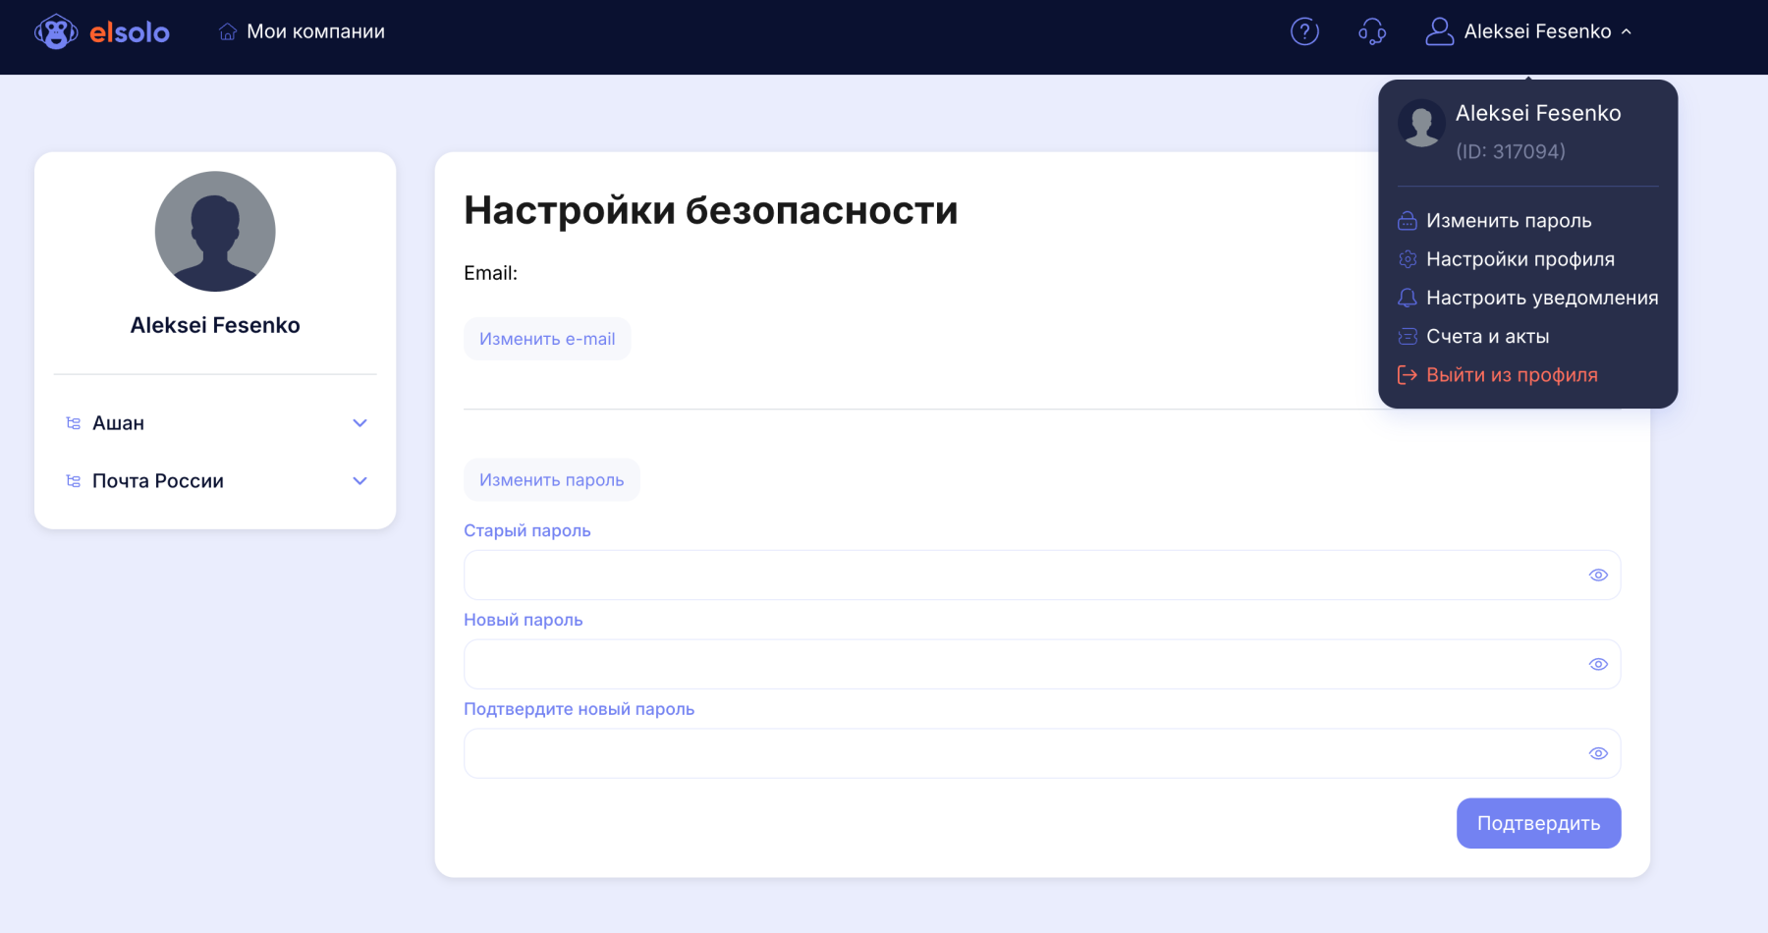Click the home icon beside Мои компании
The image size is (1768, 933).
click(228, 31)
